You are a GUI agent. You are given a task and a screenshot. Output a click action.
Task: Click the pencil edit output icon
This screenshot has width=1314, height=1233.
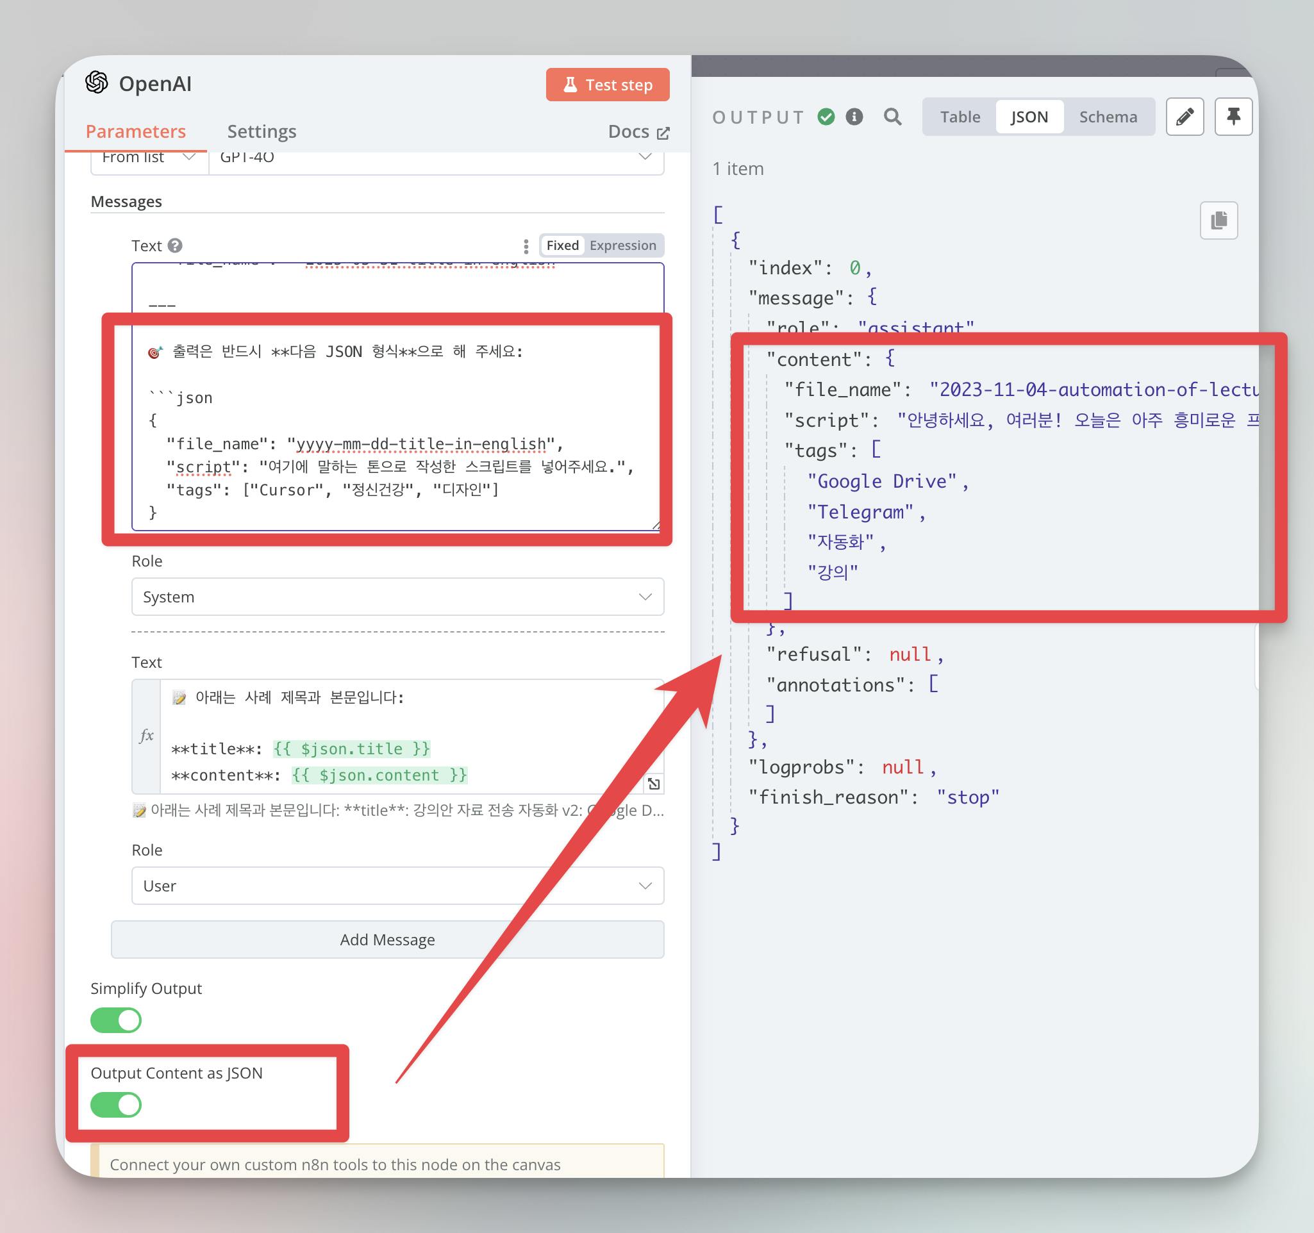click(x=1185, y=117)
